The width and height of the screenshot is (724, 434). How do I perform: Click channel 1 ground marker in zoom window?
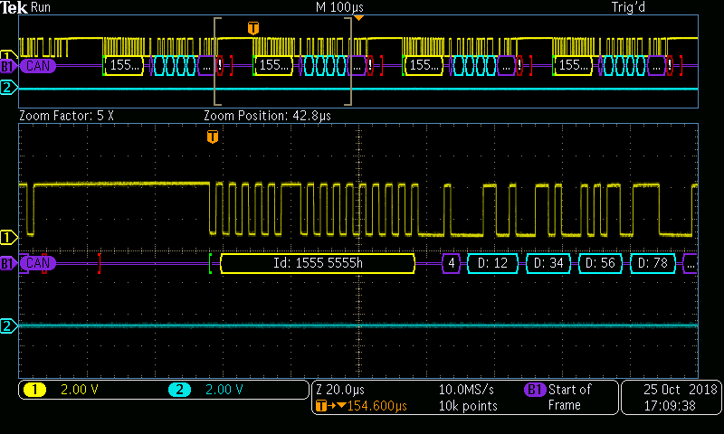8,238
